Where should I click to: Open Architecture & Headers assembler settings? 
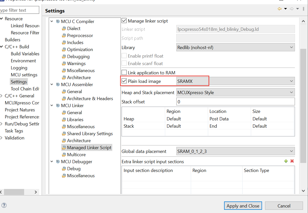(90, 98)
